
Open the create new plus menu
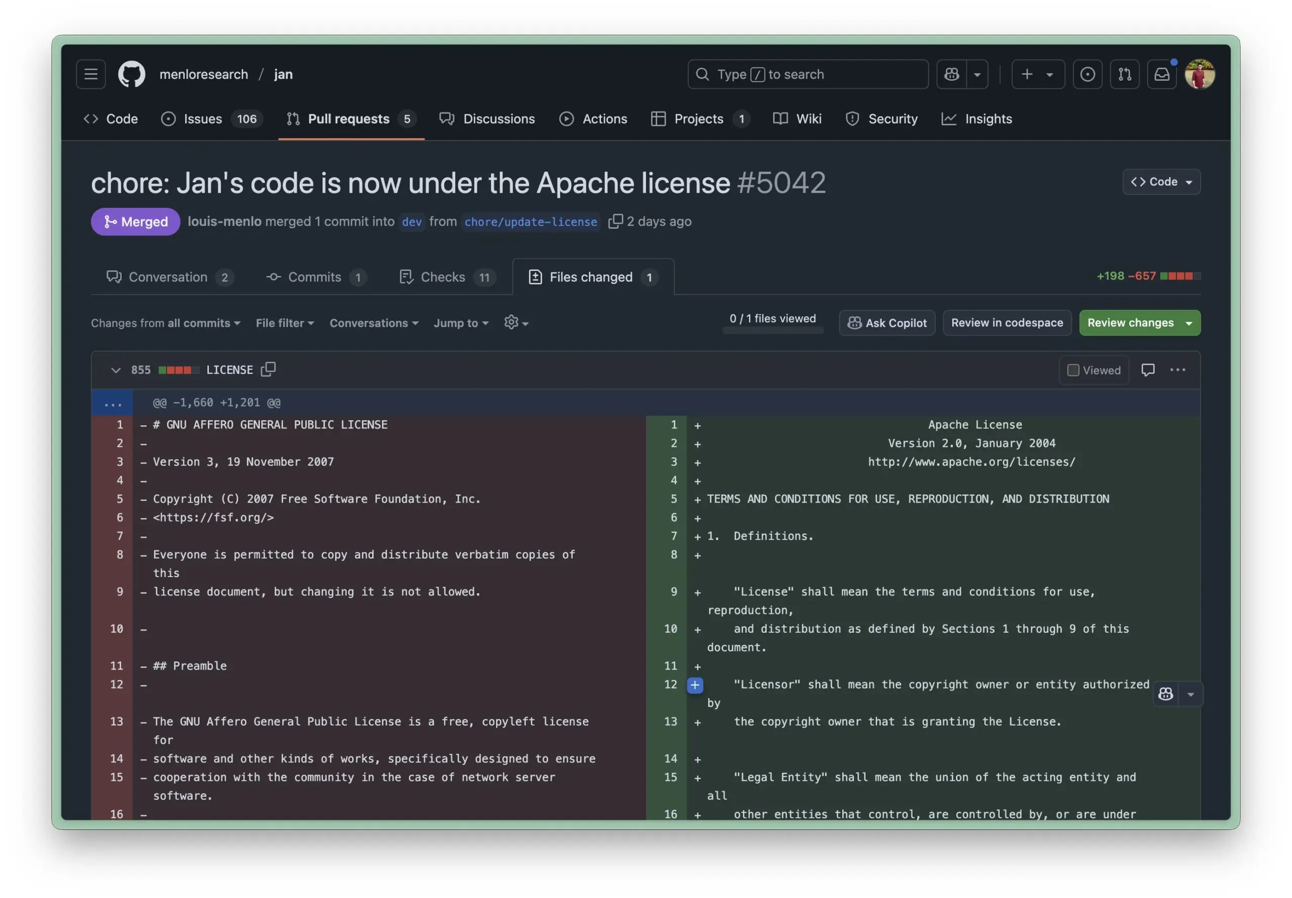pyautogui.click(x=1038, y=74)
